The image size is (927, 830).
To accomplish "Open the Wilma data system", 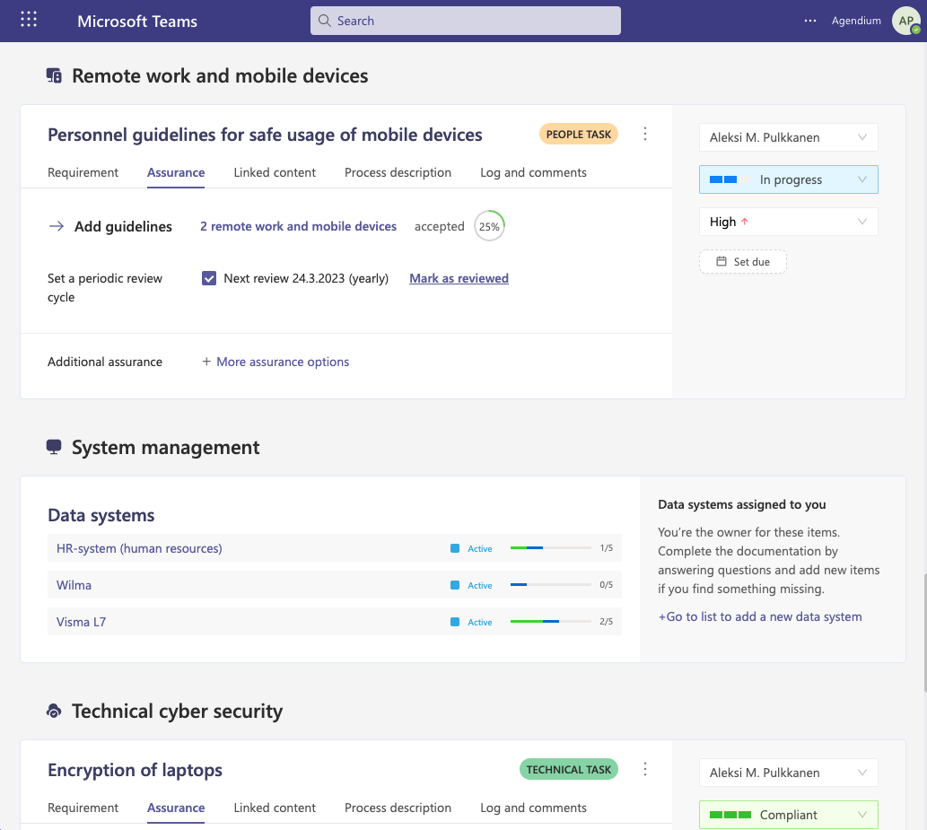I will click(74, 585).
